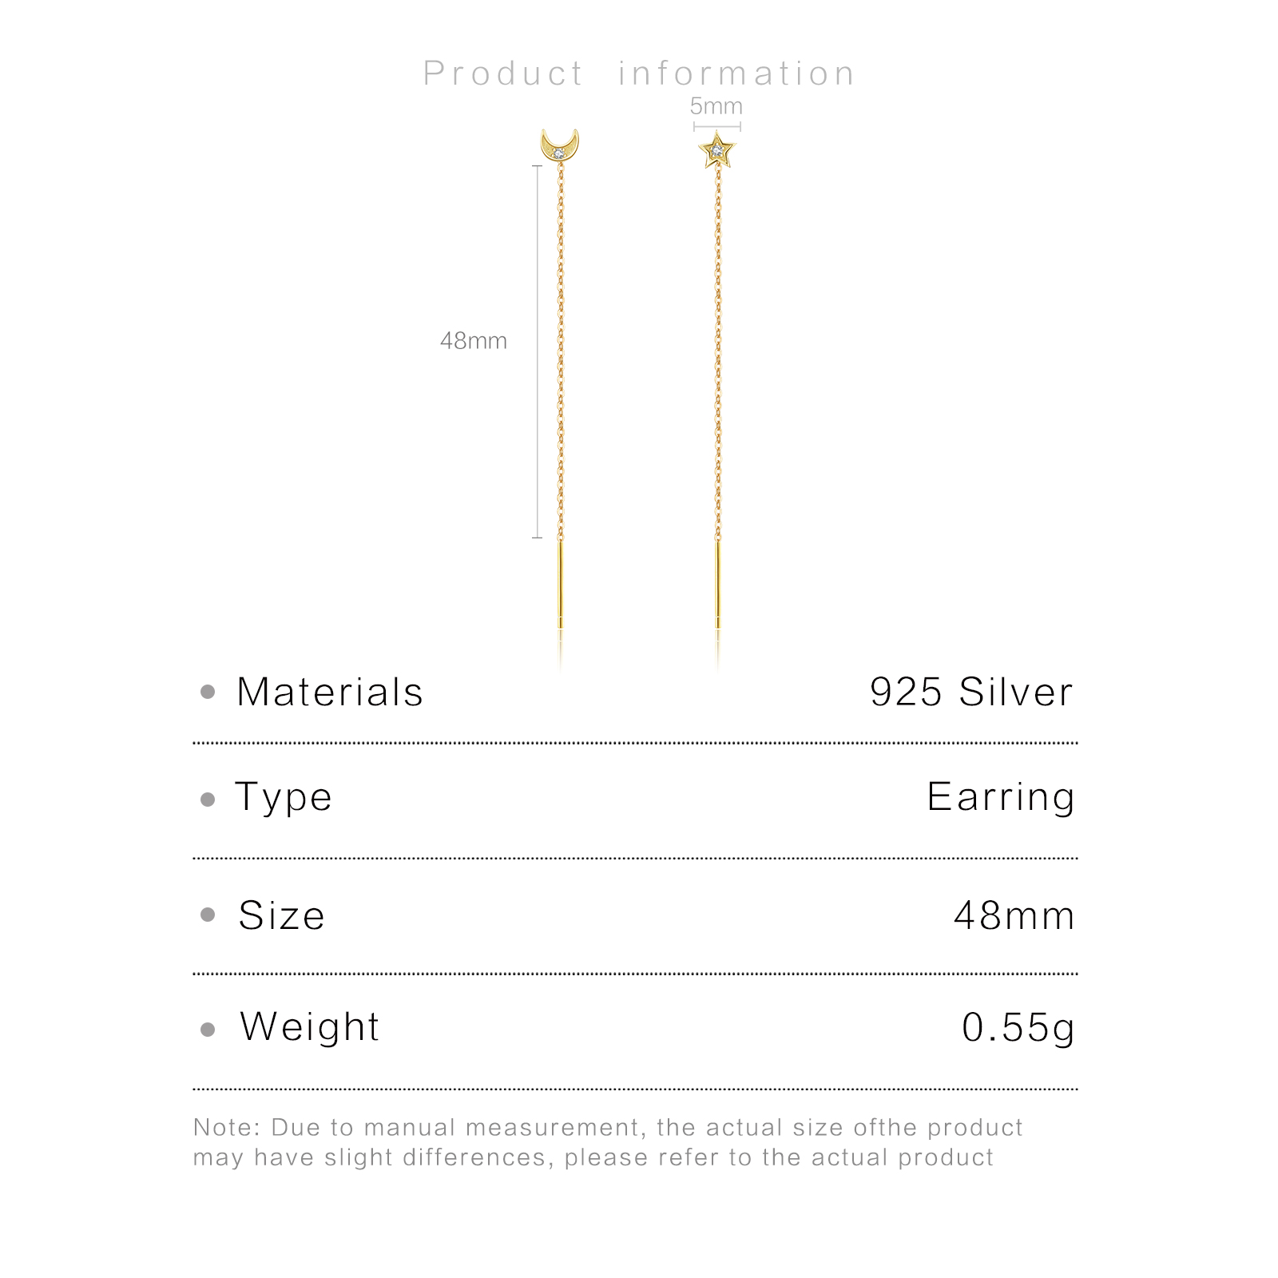Screen dimensions: 1278x1278
Task: Select the Materials label text
Action: click(329, 692)
